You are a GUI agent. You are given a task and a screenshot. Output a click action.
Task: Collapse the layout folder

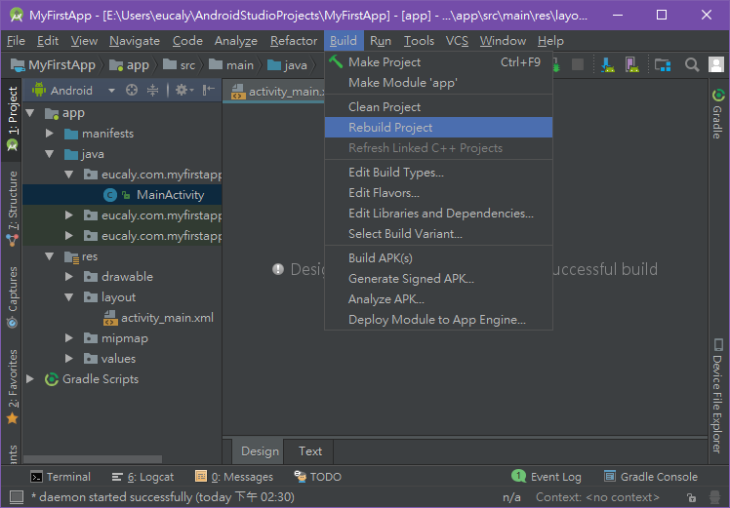click(69, 297)
